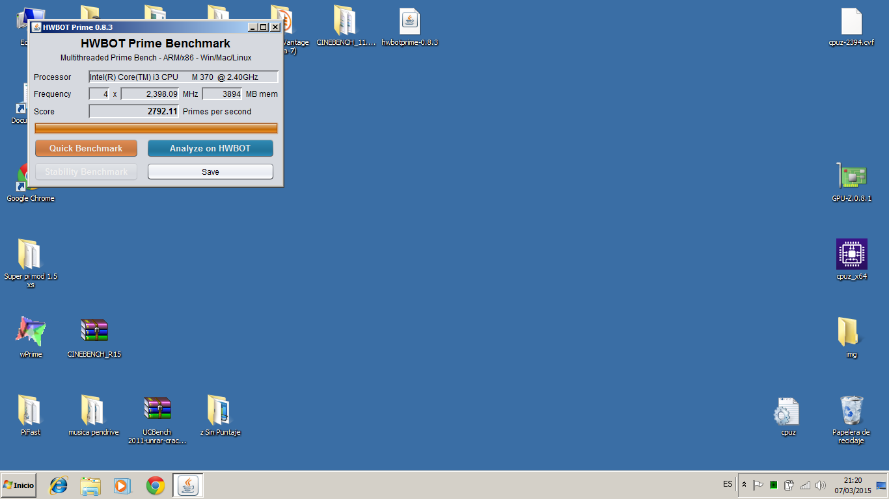Open the Inicio start menu
This screenshot has width=889, height=499.
click(18, 485)
